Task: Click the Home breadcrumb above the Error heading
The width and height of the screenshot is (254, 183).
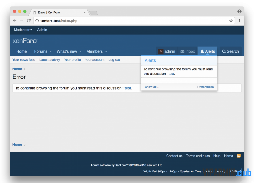Action: (17, 69)
